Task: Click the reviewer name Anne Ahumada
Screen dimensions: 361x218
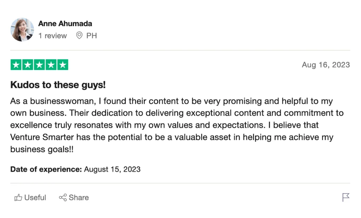Action: tap(65, 24)
